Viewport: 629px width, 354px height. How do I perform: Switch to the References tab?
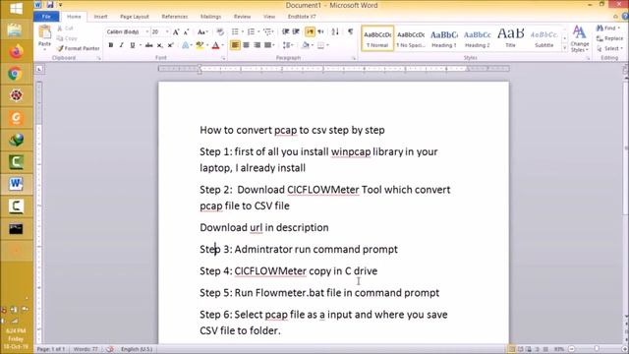175,17
